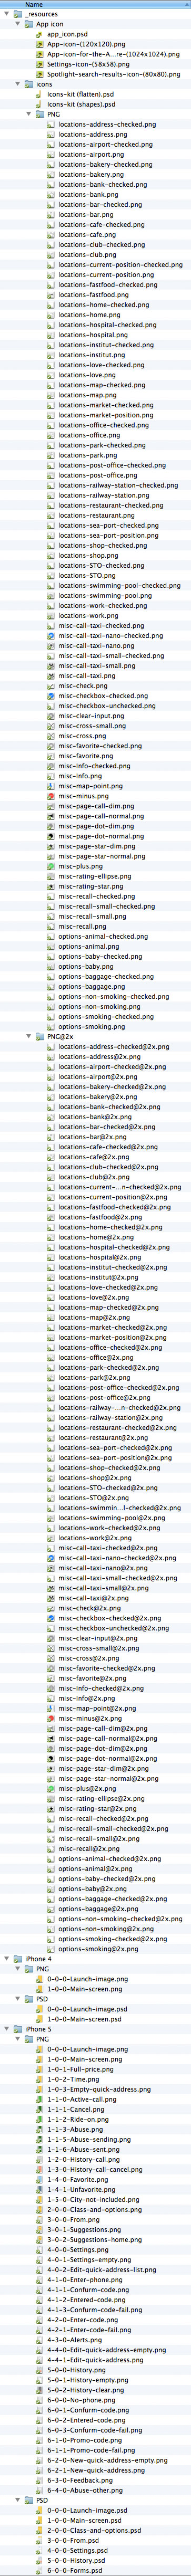Click the icons-kit (shapes).psd file icon
The height and width of the screenshot is (2576, 191).
(x=40, y=104)
